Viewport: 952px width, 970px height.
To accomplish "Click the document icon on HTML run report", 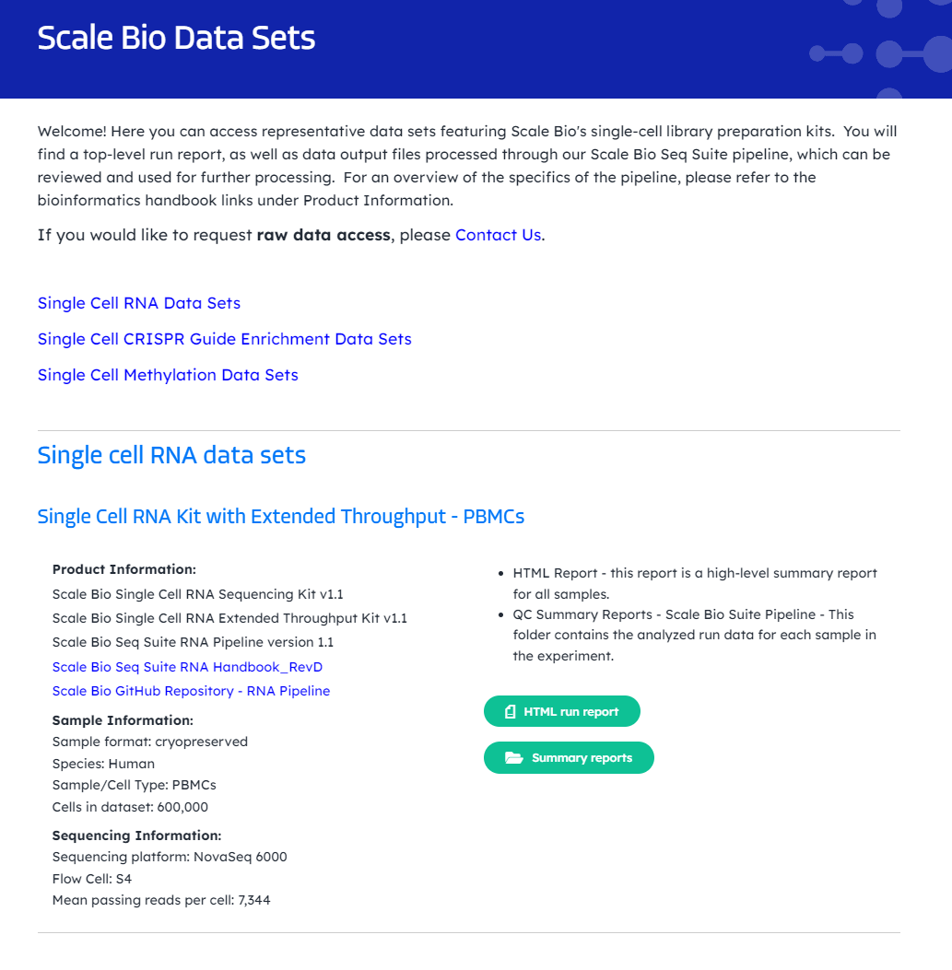I will click(x=510, y=712).
